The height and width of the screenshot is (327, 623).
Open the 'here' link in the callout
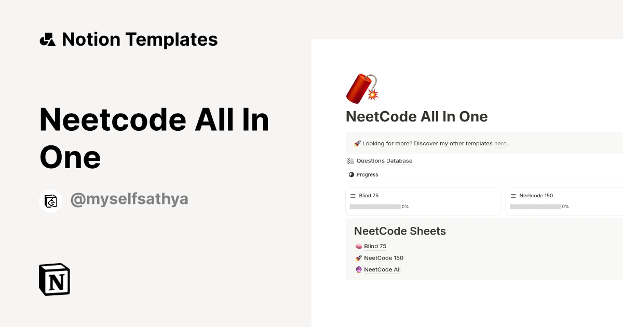click(x=500, y=143)
